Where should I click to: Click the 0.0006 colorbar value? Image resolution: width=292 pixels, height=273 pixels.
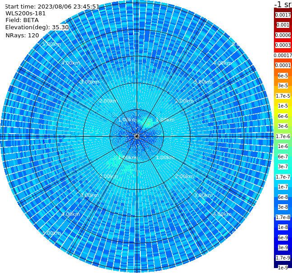tap(283, 35)
